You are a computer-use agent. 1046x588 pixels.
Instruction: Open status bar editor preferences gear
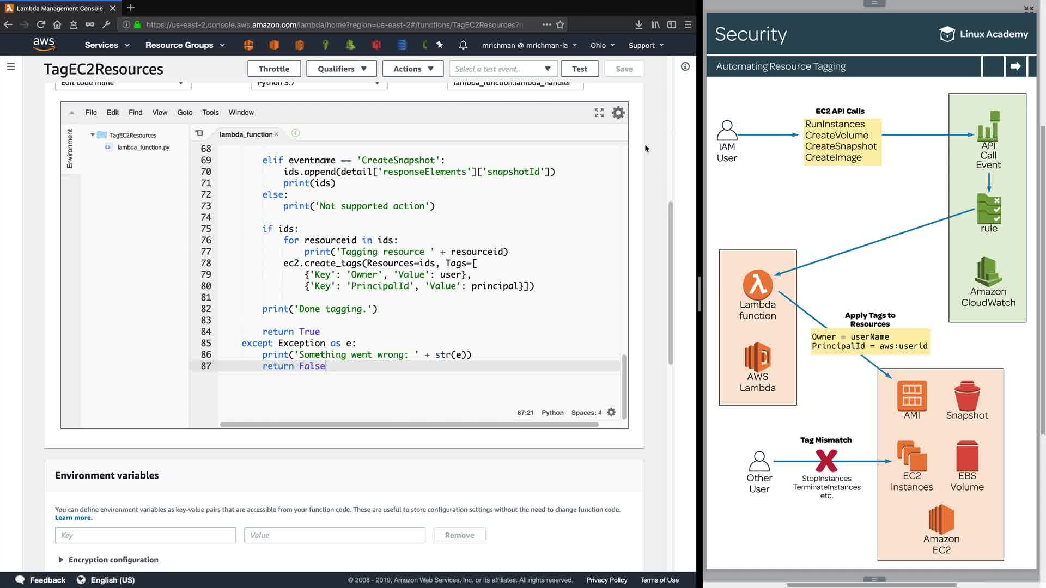(611, 413)
